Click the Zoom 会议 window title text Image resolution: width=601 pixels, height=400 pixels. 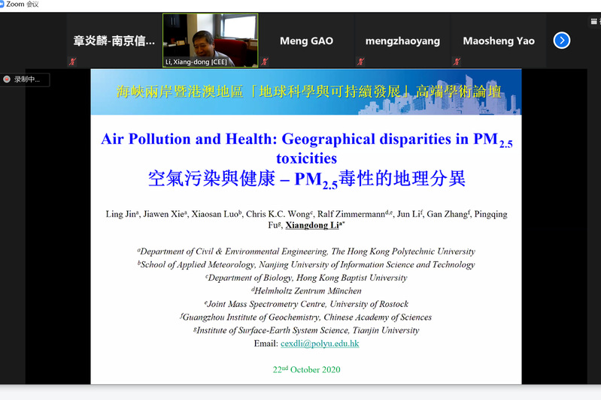pos(23,4)
